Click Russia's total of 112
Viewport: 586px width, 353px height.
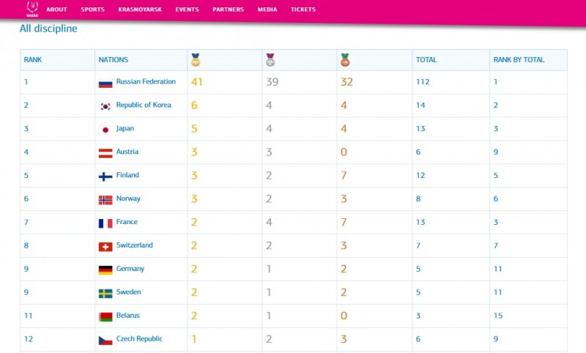pos(423,82)
